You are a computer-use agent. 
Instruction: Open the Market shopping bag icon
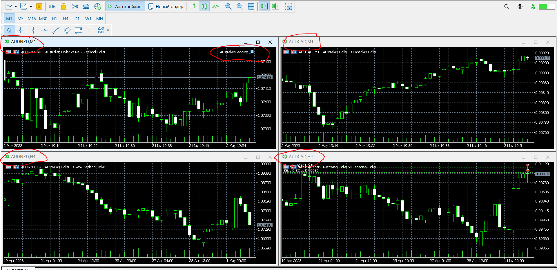pyautogui.click(x=63, y=6)
